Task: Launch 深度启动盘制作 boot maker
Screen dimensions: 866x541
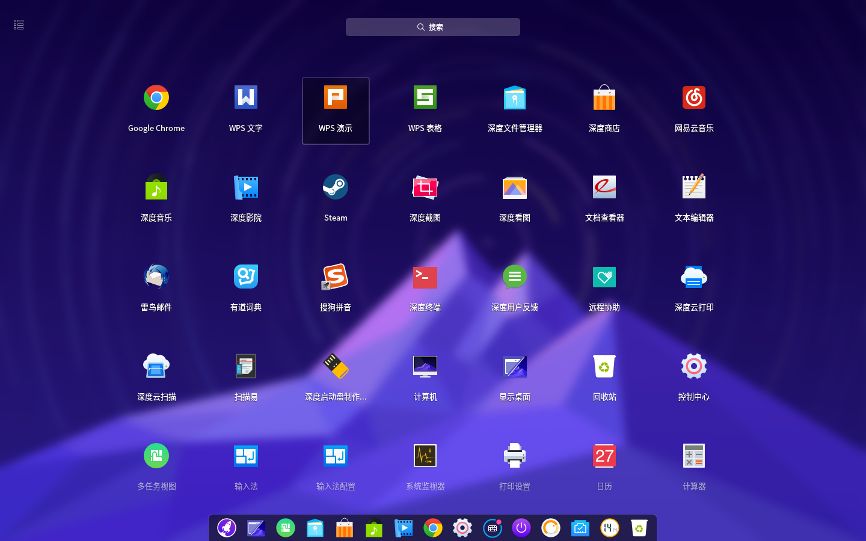Action: click(336, 379)
